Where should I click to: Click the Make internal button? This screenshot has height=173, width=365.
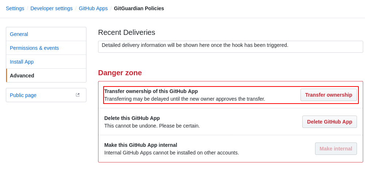point(336,149)
